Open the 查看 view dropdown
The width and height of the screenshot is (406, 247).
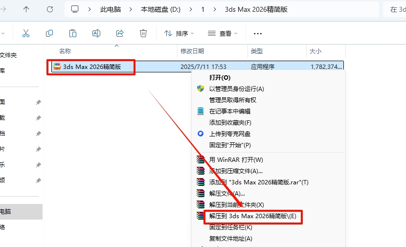click(223, 33)
